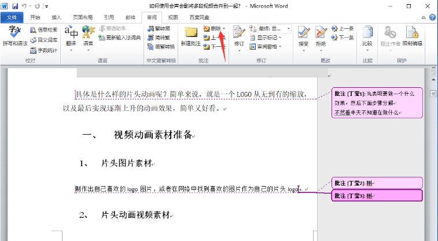Select the comment balloon by 丁莹1
This screenshot has width=438, height=241.
[377, 103]
